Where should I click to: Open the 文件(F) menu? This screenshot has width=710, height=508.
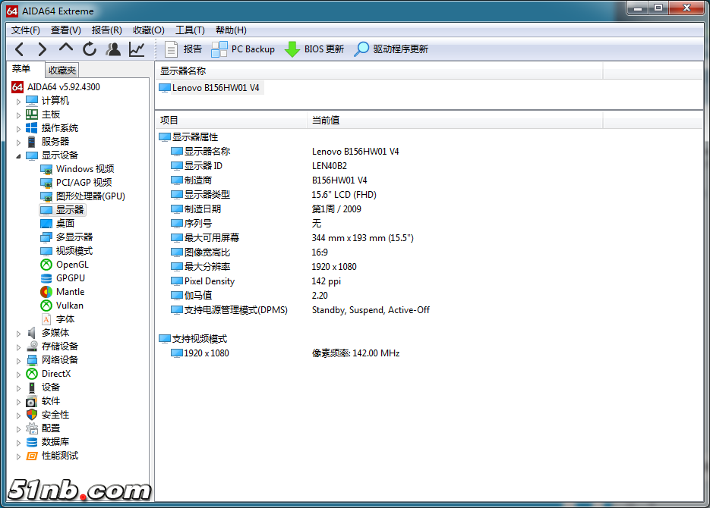[x=26, y=30]
